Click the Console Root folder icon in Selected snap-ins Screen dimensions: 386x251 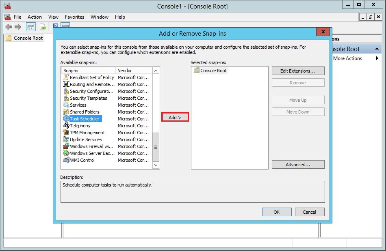[x=196, y=70]
